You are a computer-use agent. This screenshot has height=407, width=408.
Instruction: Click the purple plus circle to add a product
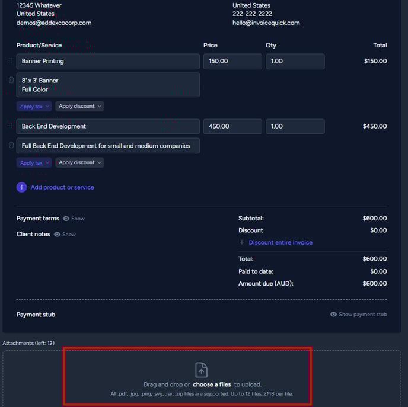click(x=21, y=187)
